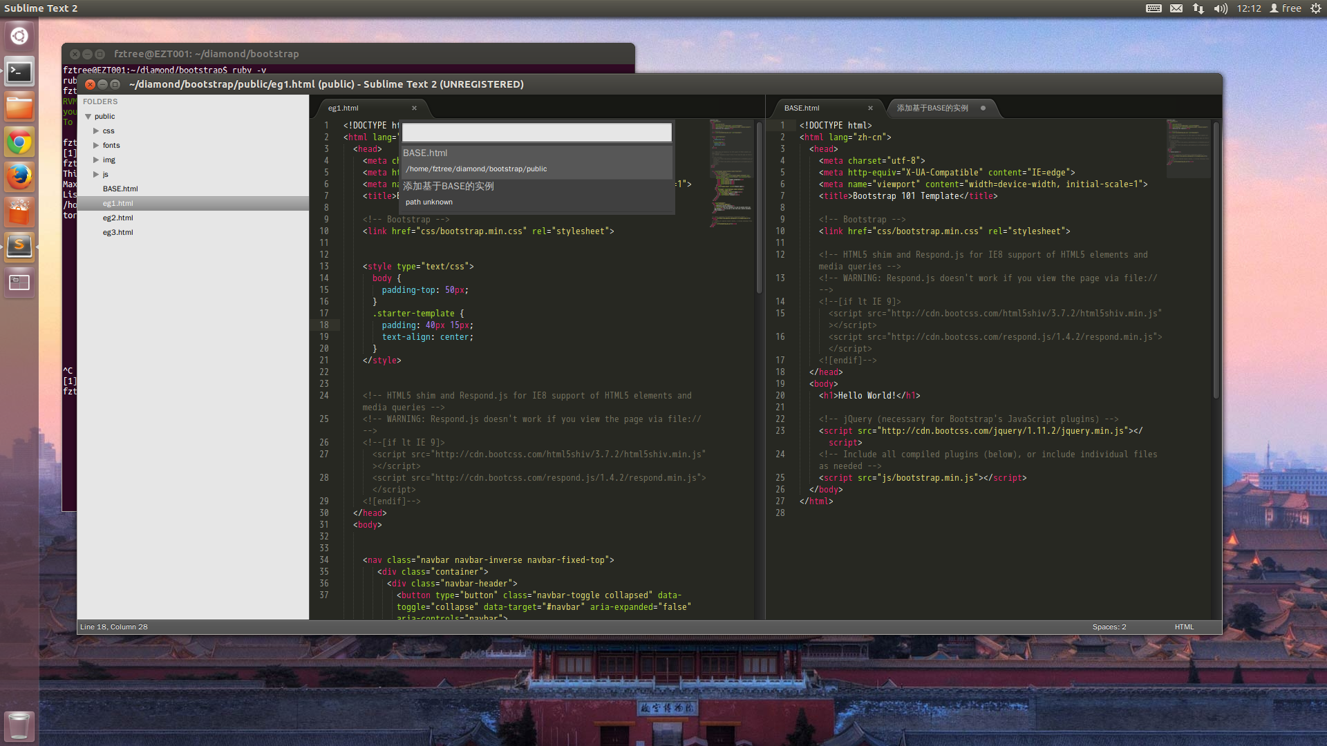Open the HTML syntax selector in status bar

1184,627
